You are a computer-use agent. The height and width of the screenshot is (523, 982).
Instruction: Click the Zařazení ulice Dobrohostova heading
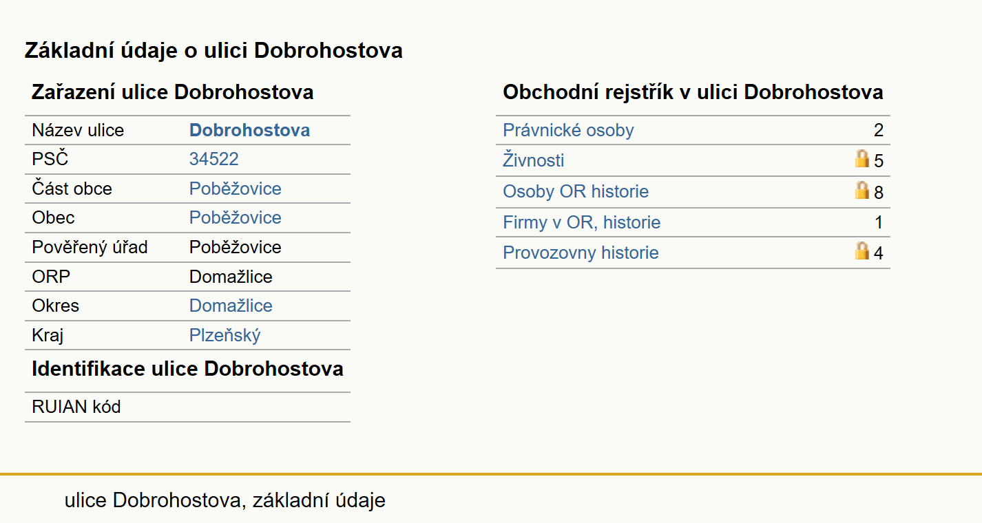tap(173, 92)
